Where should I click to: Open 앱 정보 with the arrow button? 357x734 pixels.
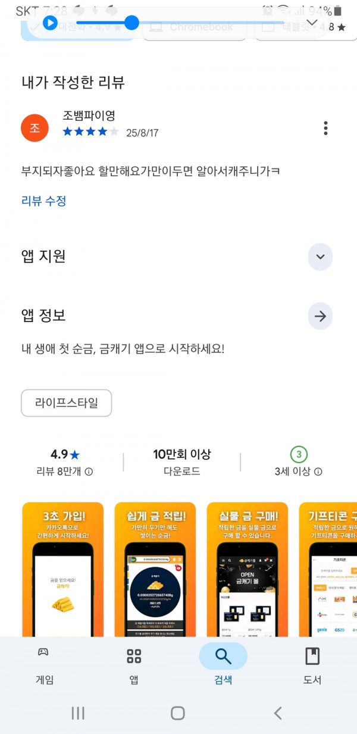320,316
